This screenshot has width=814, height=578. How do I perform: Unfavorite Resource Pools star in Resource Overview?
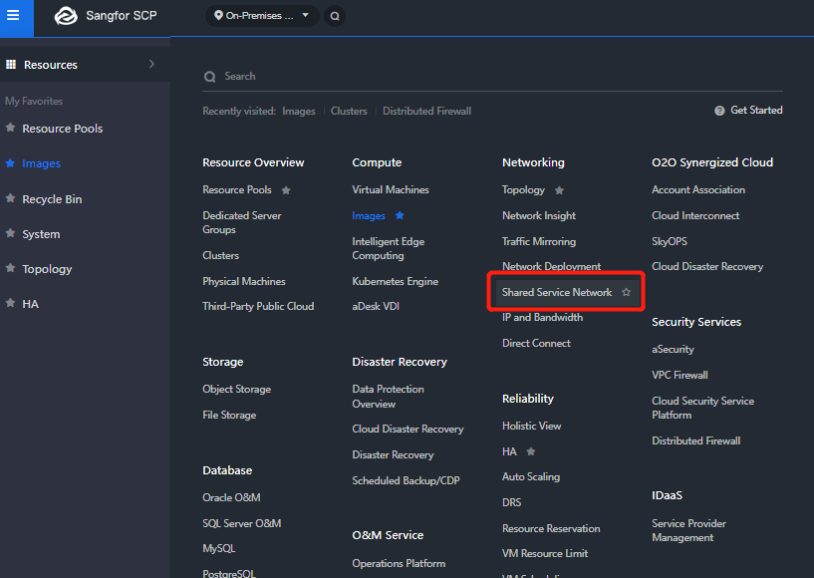[286, 190]
